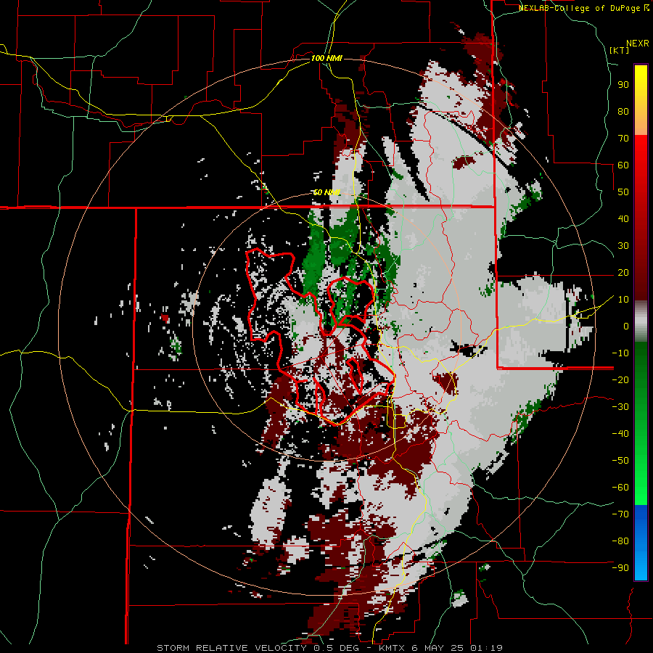This screenshot has width=653, height=653.
Task: Select the positive 80 scale value
Action: [623, 111]
